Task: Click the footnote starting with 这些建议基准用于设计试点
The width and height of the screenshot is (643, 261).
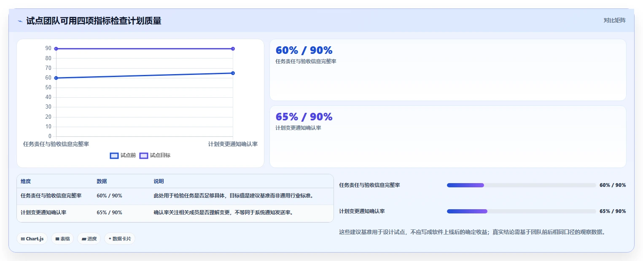Action: tap(472, 232)
